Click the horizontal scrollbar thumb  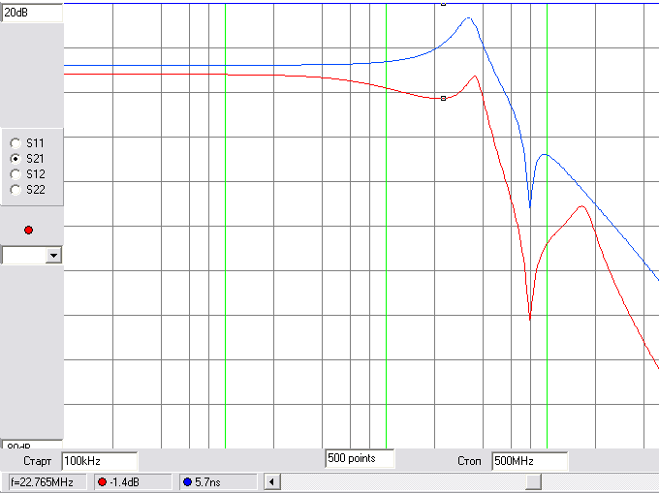533,481
